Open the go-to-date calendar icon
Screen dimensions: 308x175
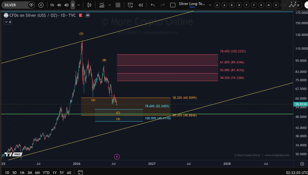pos(80,172)
